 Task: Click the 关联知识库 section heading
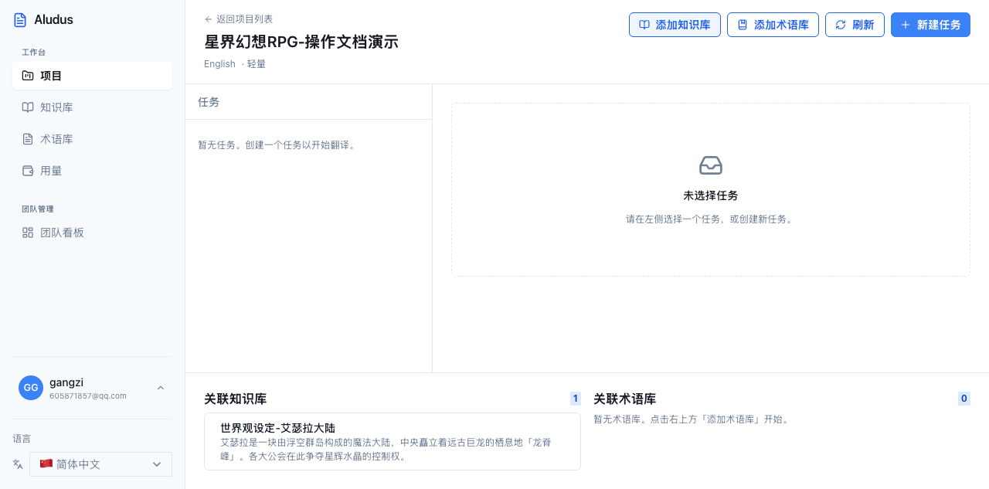pos(236,399)
